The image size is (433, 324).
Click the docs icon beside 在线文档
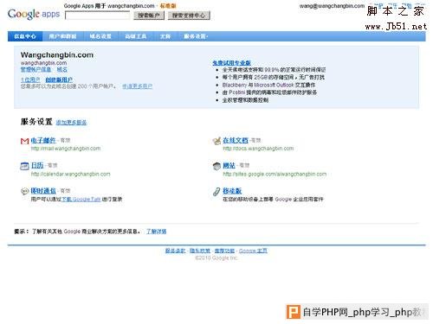click(216, 141)
